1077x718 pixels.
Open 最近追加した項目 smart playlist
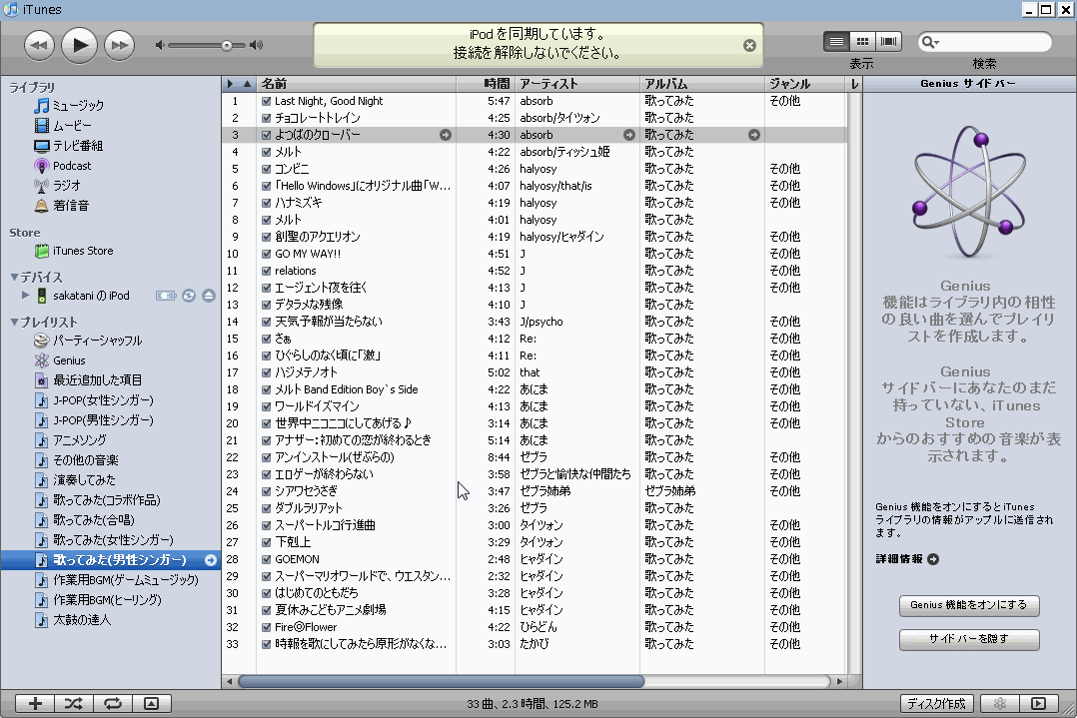coord(88,380)
